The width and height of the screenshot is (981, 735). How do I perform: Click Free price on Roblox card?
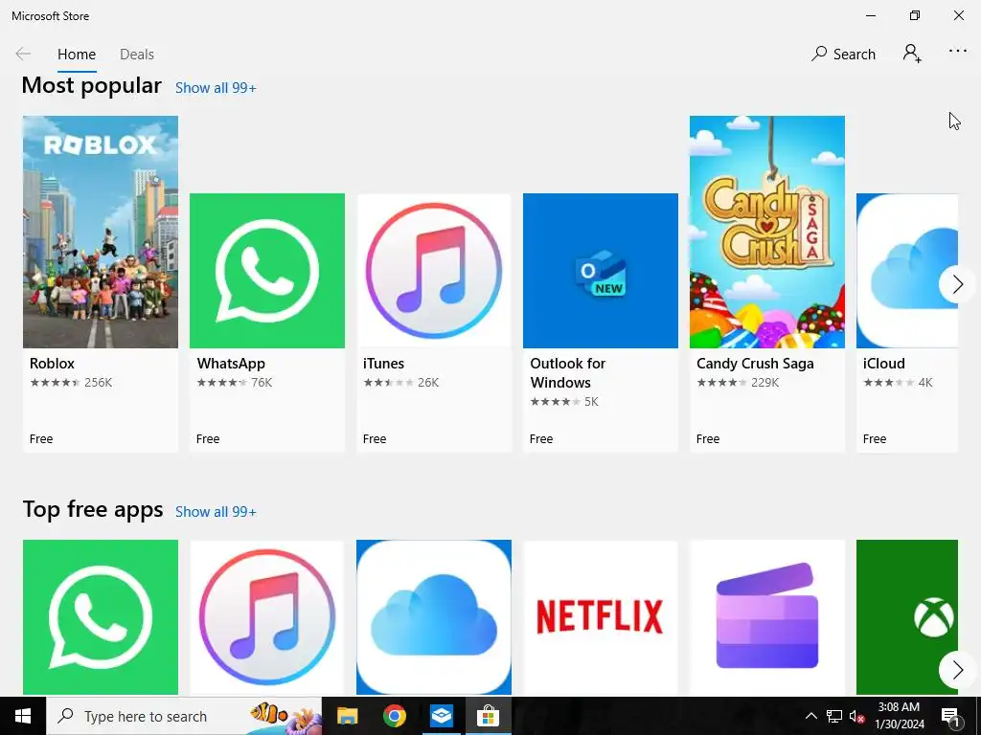[x=41, y=438]
